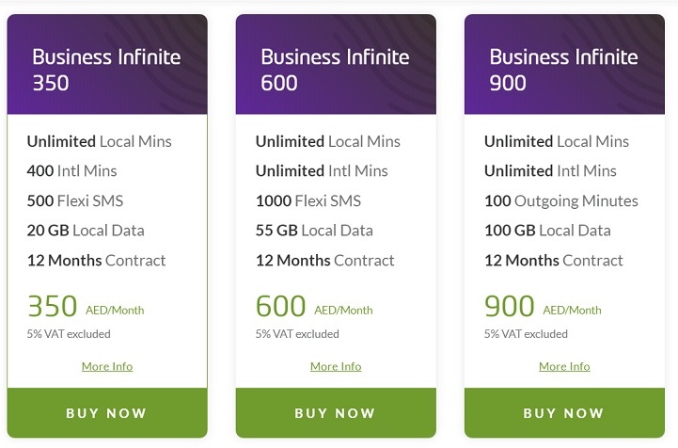The height and width of the screenshot is (448, 678).
Task: Select the 20 GB Local Data line
Action: point(86,230)
